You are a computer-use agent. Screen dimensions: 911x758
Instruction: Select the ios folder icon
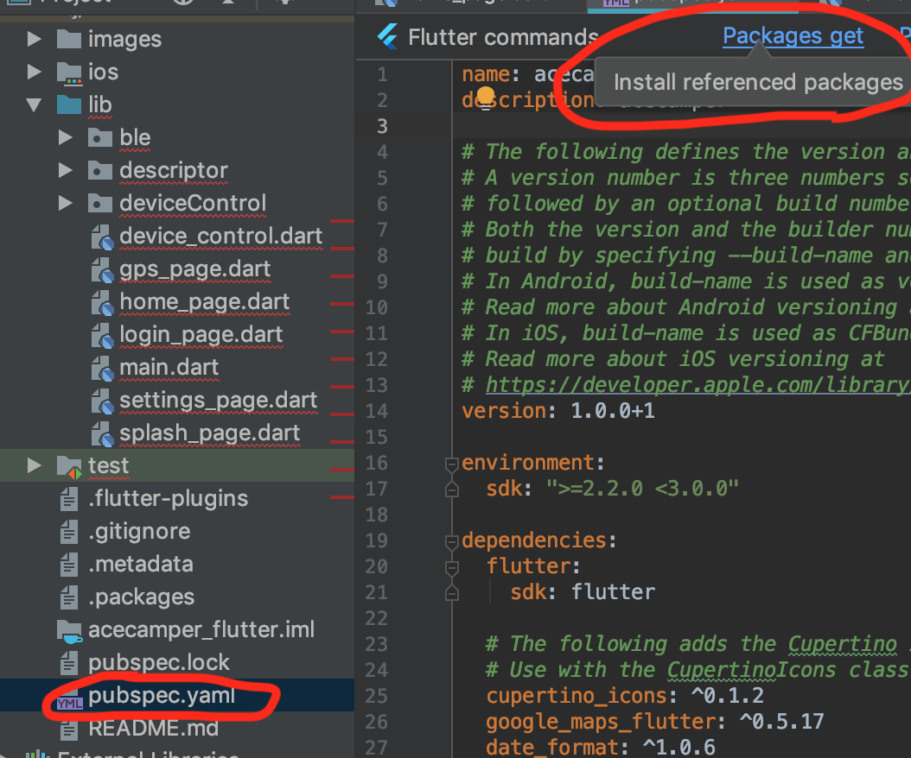tap(69, 73)
